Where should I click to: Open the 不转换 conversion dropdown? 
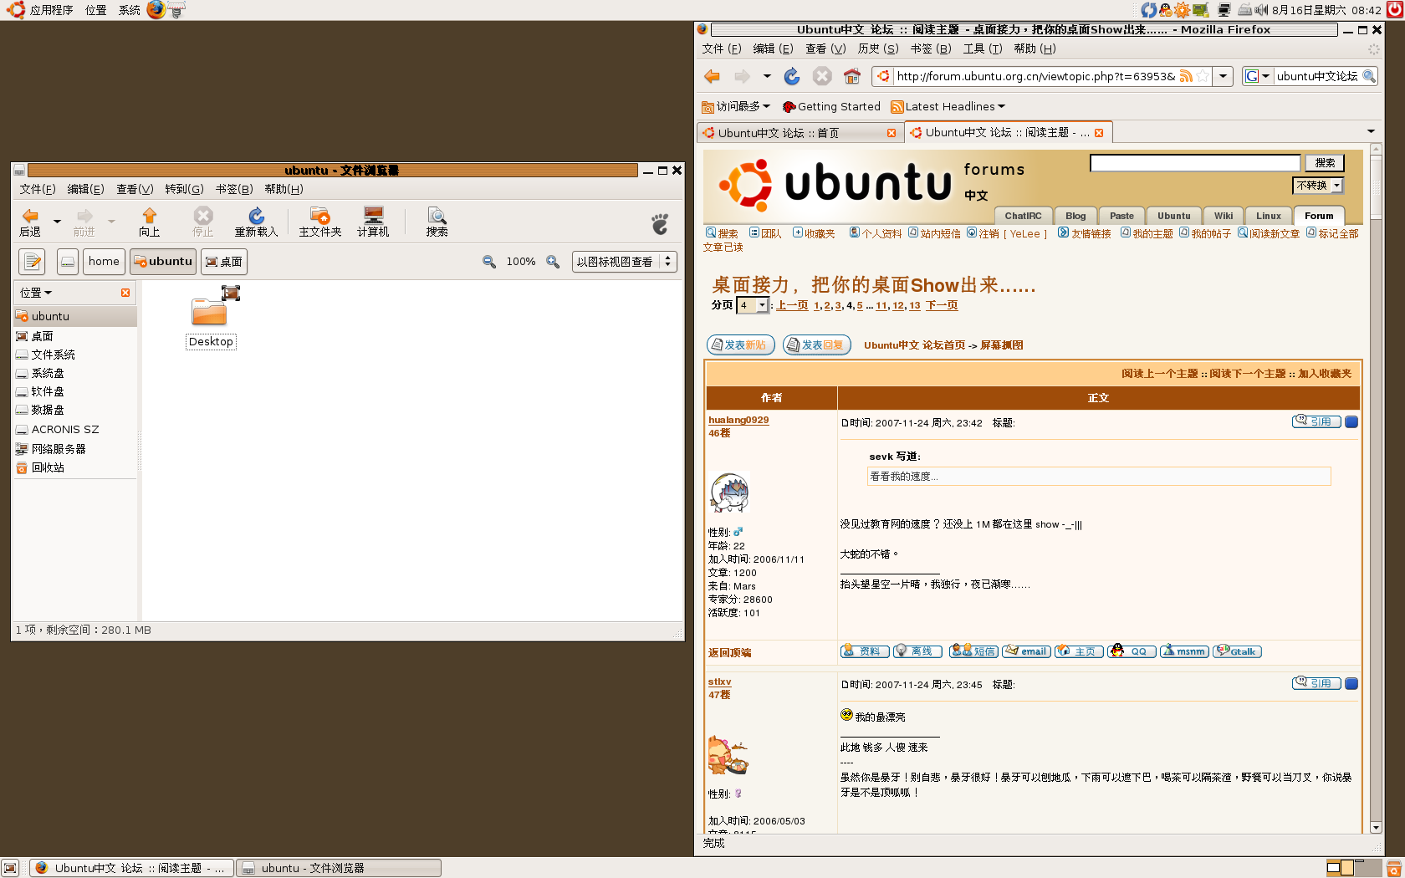point(1318,186)
